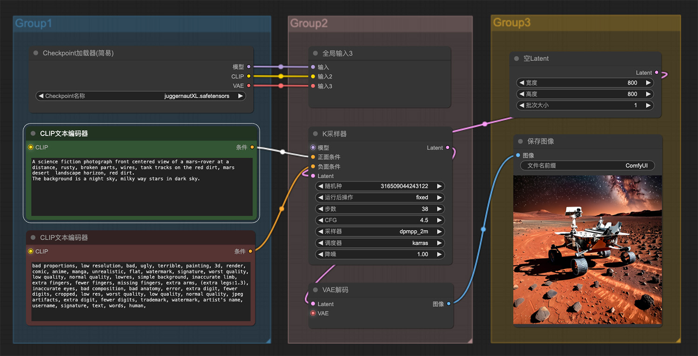Viewport: 698px width, 356px height.
Task: Click the 负面条件 input port on K采样器
Action: pos(313,167)
